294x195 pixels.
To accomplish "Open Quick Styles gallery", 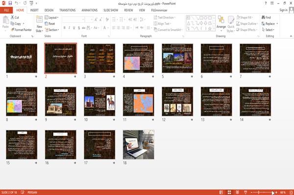I will pos(231,24).
